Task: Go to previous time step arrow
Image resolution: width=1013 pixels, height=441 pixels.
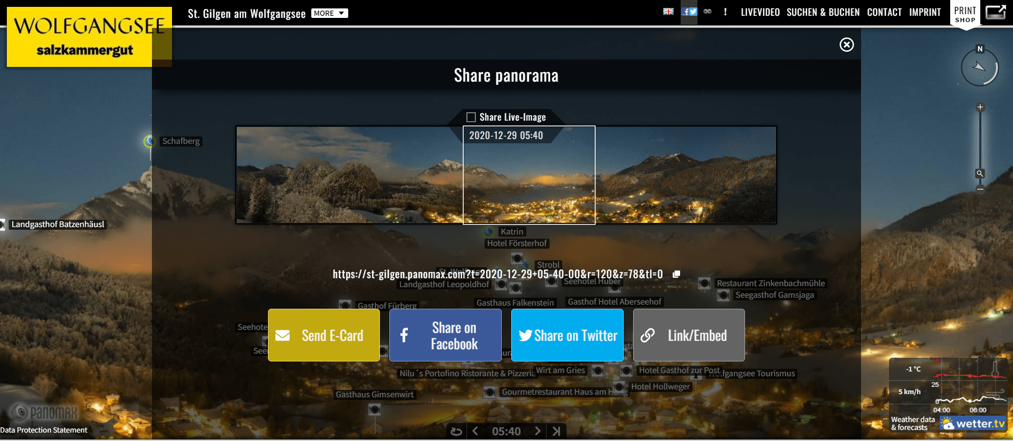Action: coord(475,431)
